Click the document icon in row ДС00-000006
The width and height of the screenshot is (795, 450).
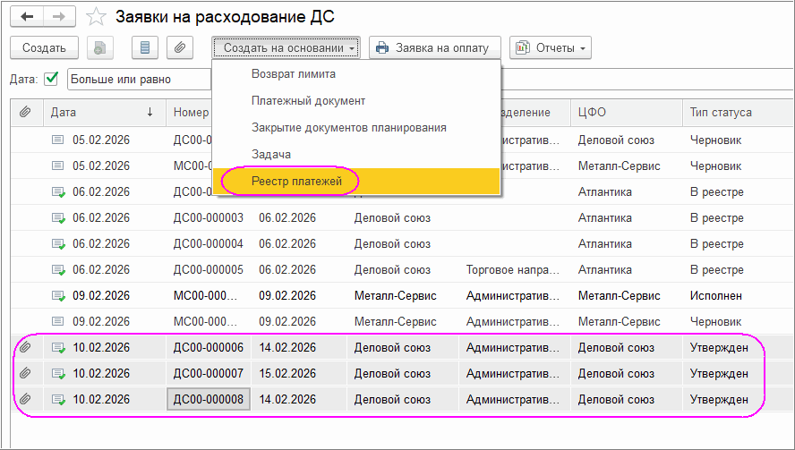[x=58, y=348]
